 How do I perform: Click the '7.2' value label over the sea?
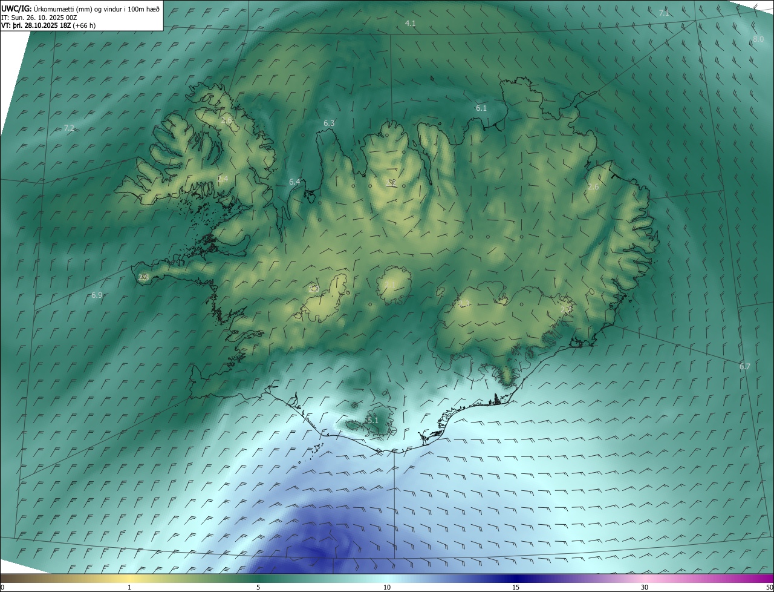coord(69,128)
